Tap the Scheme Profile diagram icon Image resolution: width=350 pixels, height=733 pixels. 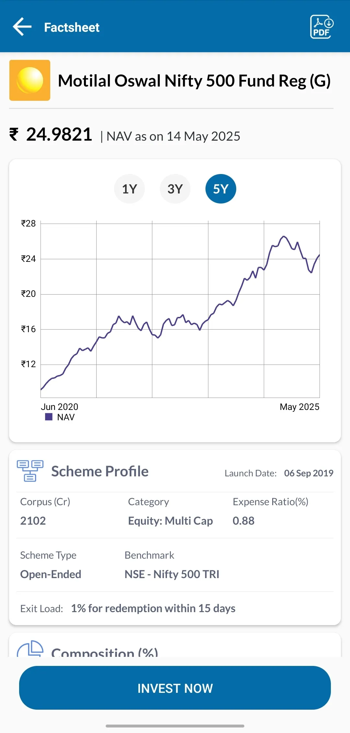pyautogui.click(x=30, y=471)
